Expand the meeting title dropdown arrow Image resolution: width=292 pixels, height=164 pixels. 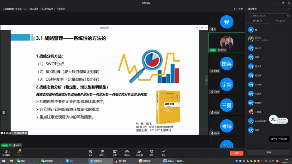25,9
